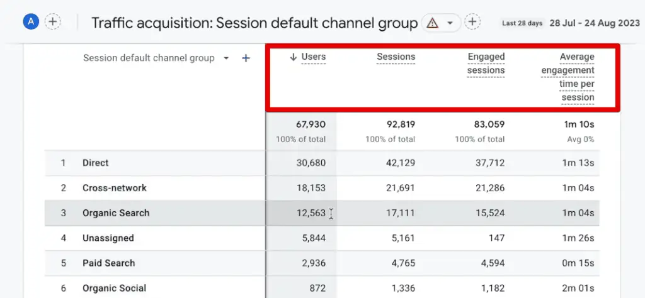Click the descending sort arrow beside Users

pos(294,57)
